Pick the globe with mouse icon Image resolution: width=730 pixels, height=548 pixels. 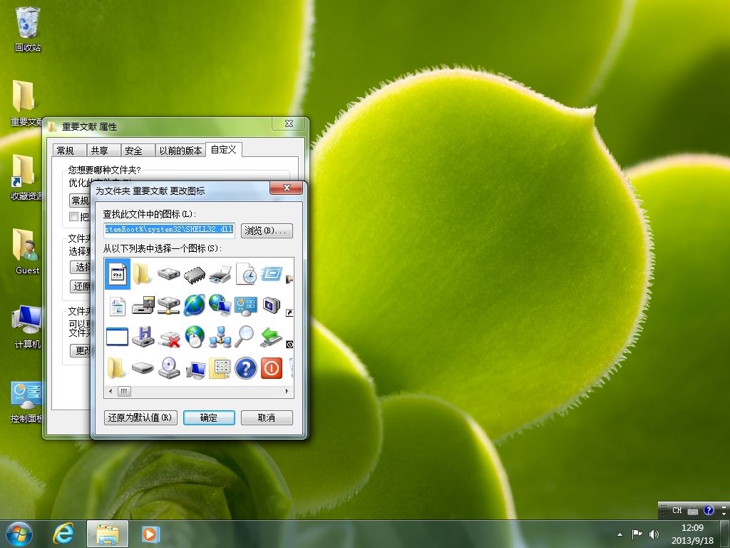coord(195,337)
